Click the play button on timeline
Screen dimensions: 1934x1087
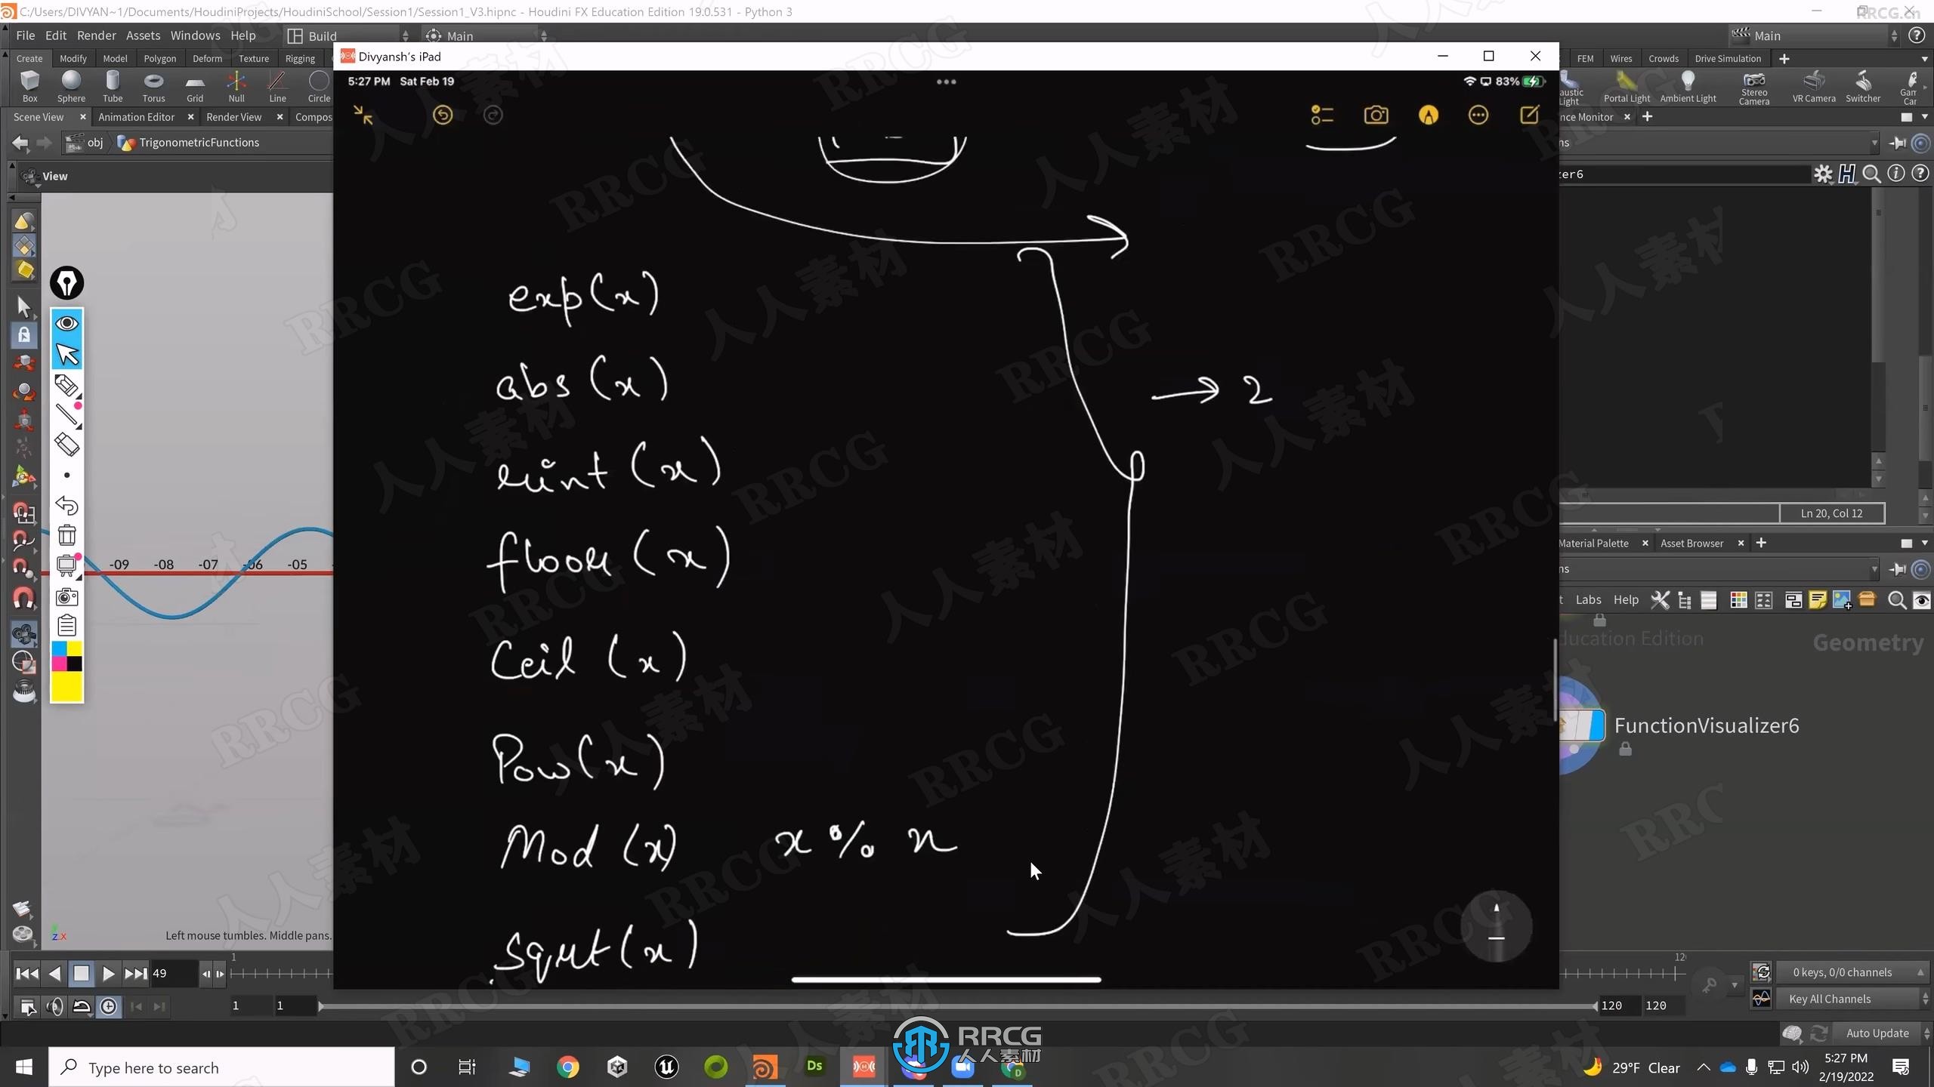(107, 973)
